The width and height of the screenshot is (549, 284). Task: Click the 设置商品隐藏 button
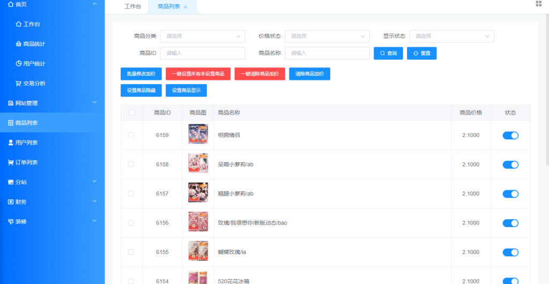tap(141, 90)
